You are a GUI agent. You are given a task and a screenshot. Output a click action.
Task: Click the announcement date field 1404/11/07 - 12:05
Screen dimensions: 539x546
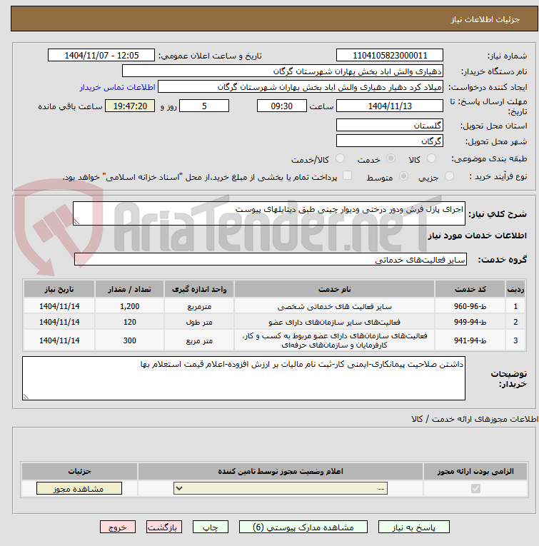tap(101, 56)
